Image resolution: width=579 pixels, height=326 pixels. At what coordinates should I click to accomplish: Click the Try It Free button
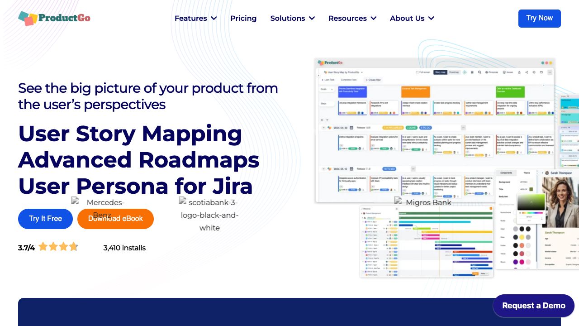tap(45, 219)
